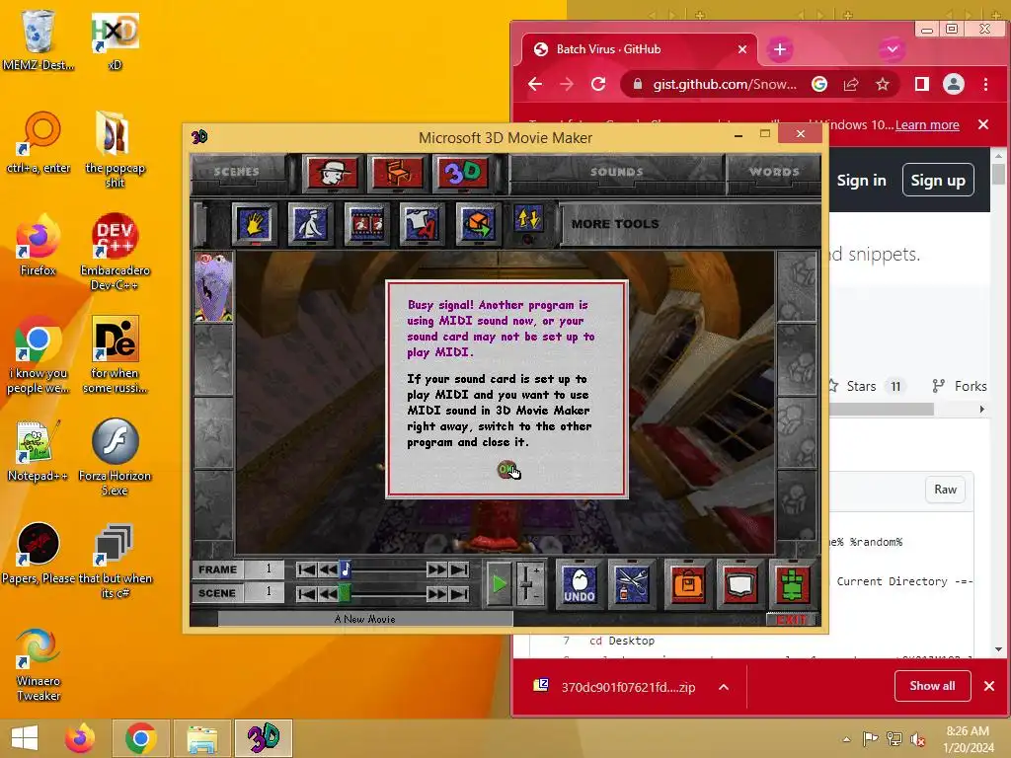Select the rotate/resize cube tool
Screen dimensions: 1011x758
(x=478, y=224)
